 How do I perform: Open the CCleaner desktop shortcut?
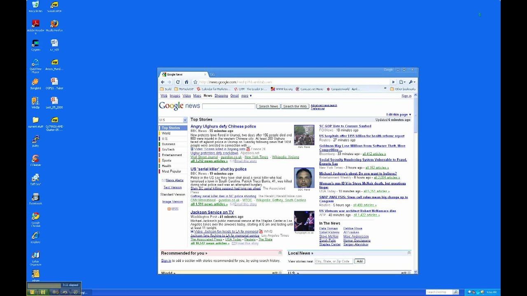click(35, 160)
